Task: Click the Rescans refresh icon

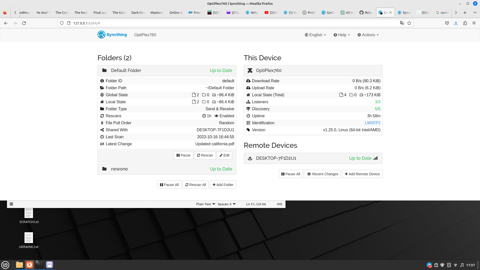Action: [102, 116]
